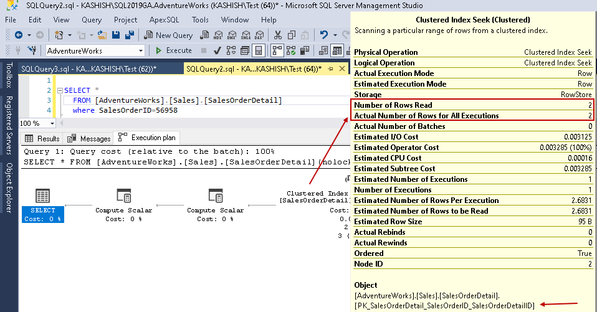The width and height of the screenshot is (597, 312).
Task: Click Display Estimated Execution Plan icon
Action: coord(231,50)
